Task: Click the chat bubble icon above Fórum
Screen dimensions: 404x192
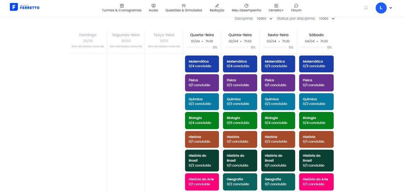Action: click(x=296, y=5)
